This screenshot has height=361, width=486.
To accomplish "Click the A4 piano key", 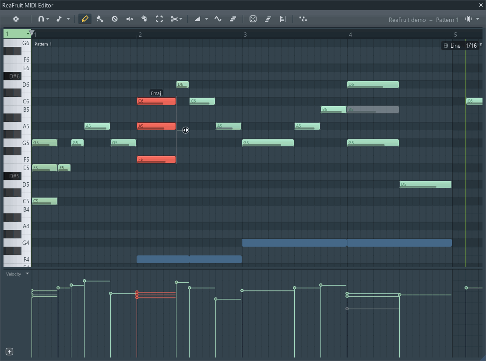I will pyautogui.click(x=17, y=226).
